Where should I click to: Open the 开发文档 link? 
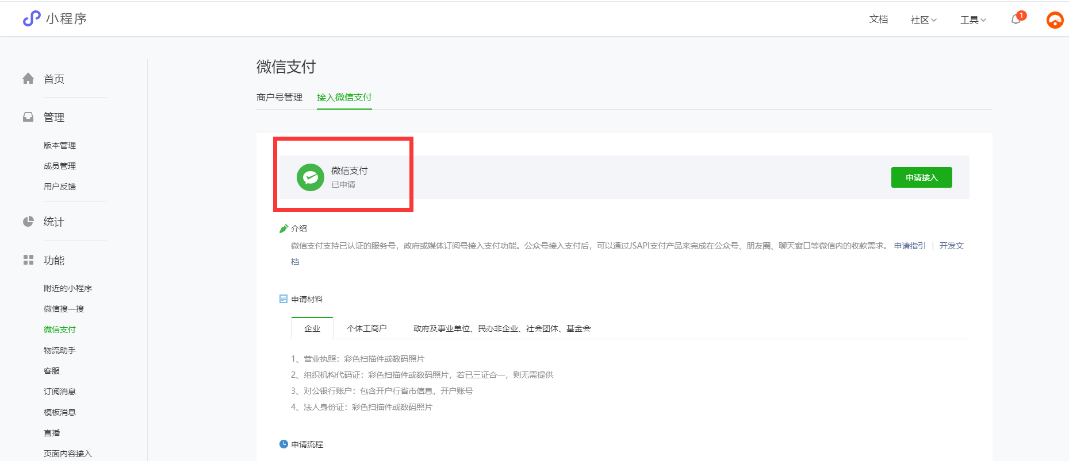point(952,246)
